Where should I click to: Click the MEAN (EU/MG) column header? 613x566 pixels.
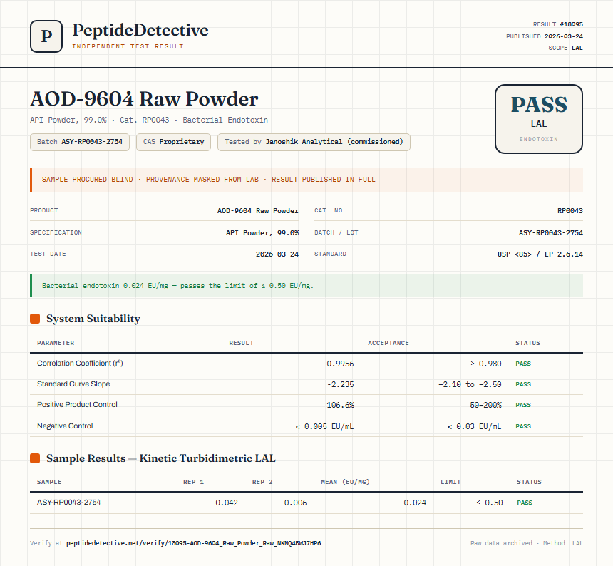[x=345, y=483]
